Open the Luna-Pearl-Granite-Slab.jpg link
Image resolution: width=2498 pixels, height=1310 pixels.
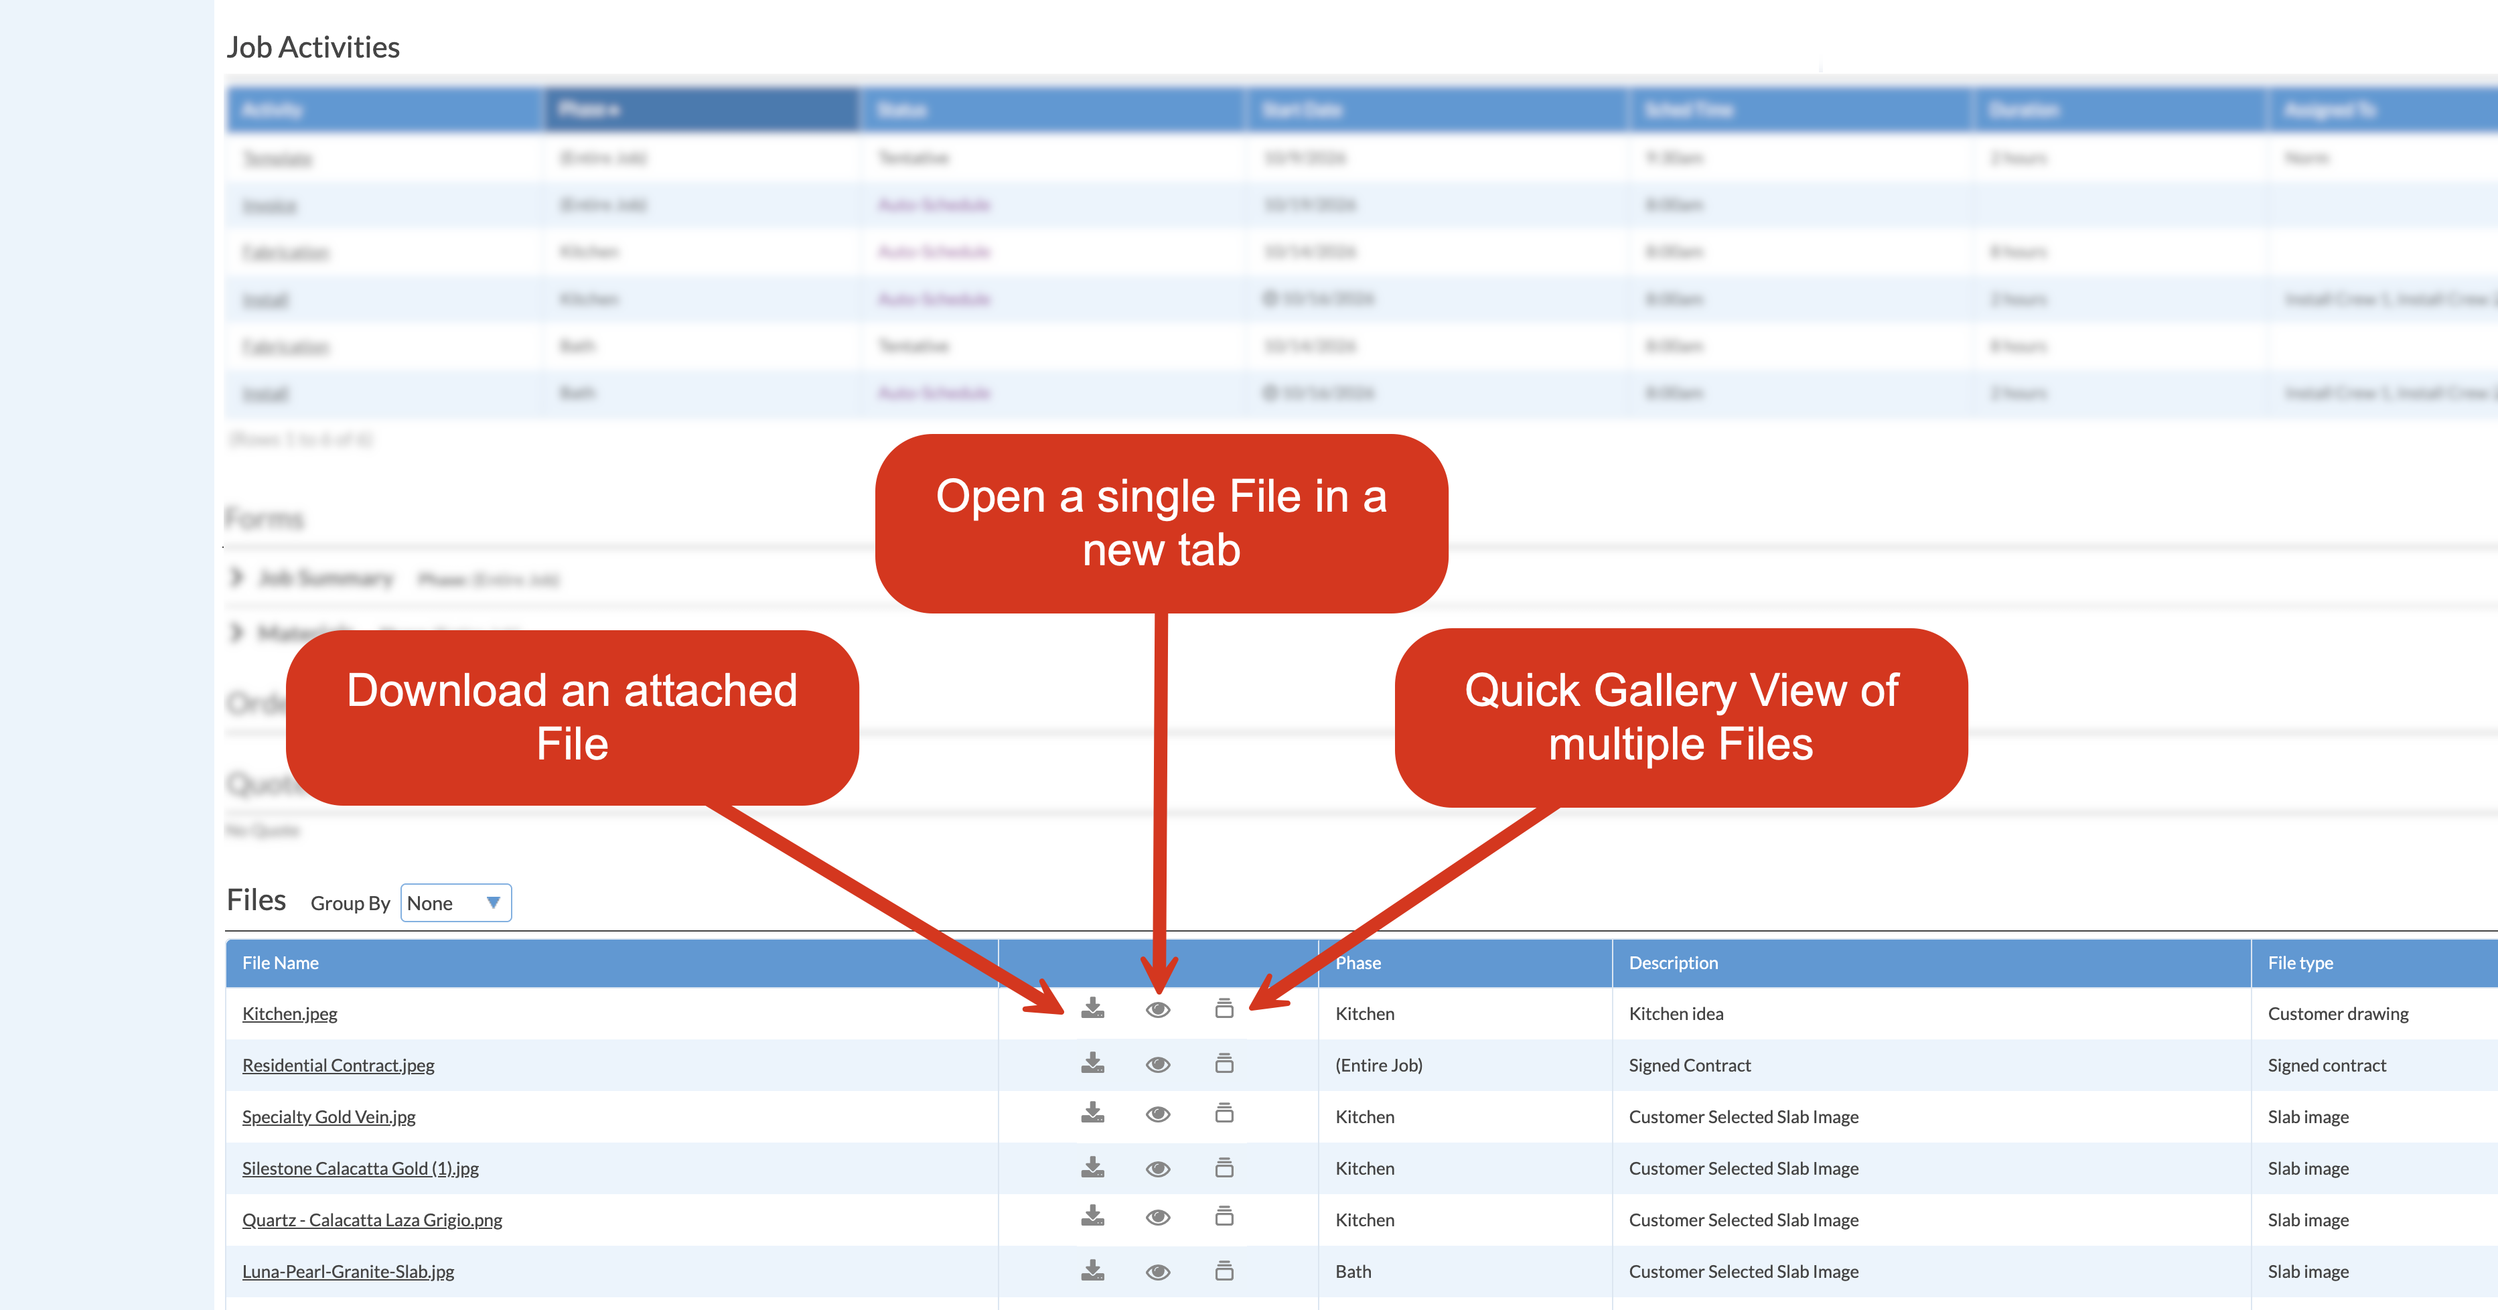click(x=348, y=1271)
